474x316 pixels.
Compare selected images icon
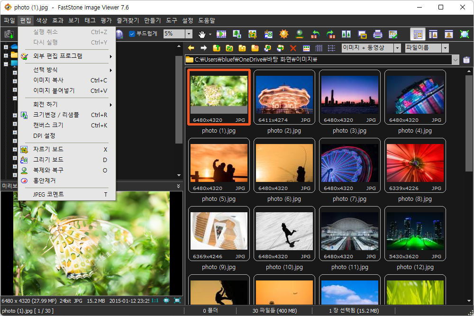pos(346,34)
